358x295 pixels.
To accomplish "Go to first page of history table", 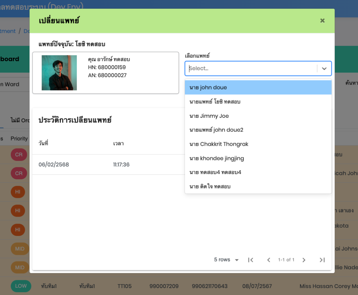I will (x=250, y=260).
